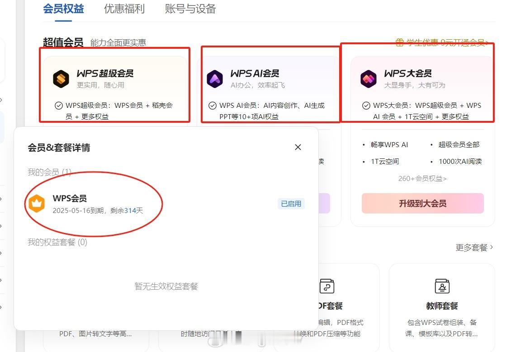This screenshot has width=511, height=352.
Task: Select the WPS超级会员 card title
Action: pos(105,74)
